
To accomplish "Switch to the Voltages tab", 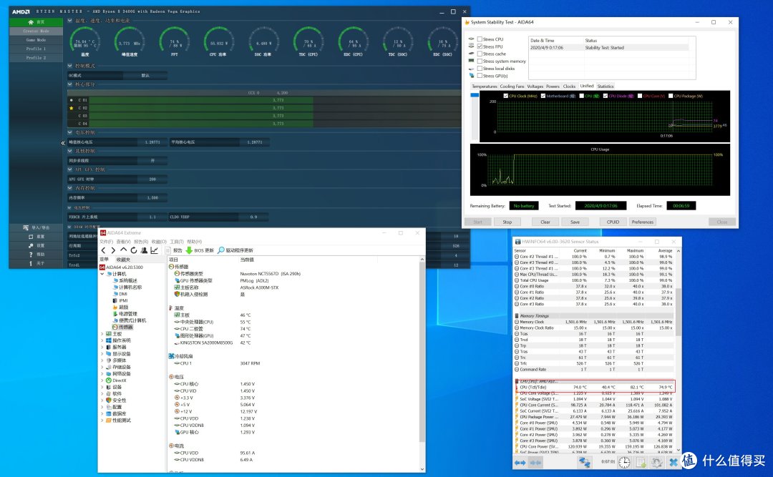I will [x=535, y=87].
